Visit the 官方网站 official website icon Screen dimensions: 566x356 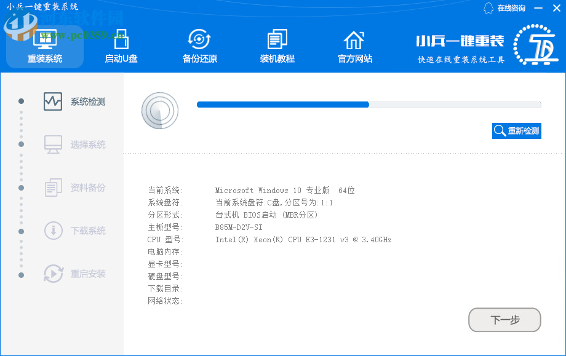[x=354, y=46]
